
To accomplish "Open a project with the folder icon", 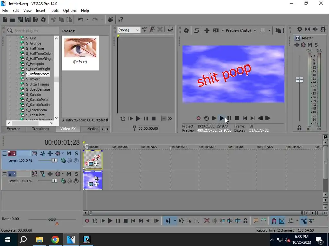I will tap(13, 20).
